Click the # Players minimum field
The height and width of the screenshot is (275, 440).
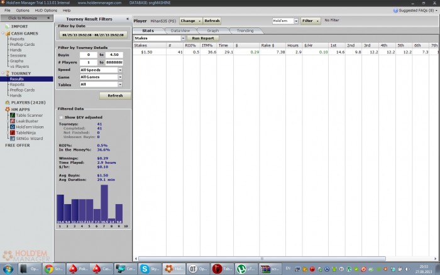[x=89, y=62]
